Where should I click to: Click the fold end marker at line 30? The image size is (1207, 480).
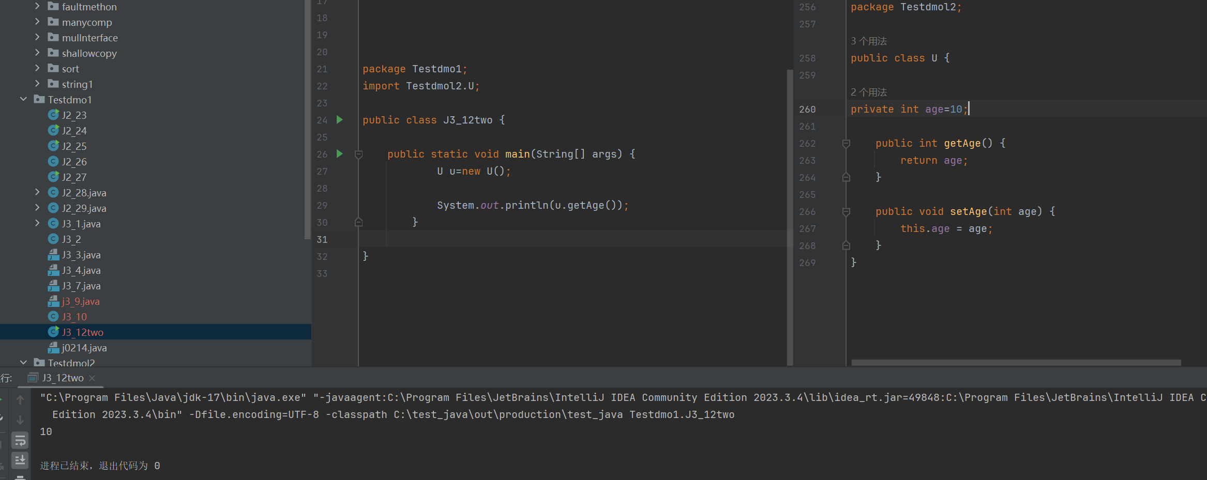(x=358, y=222)
